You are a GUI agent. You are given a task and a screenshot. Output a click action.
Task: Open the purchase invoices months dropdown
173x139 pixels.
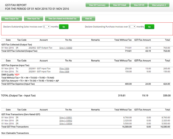(132, 27)
